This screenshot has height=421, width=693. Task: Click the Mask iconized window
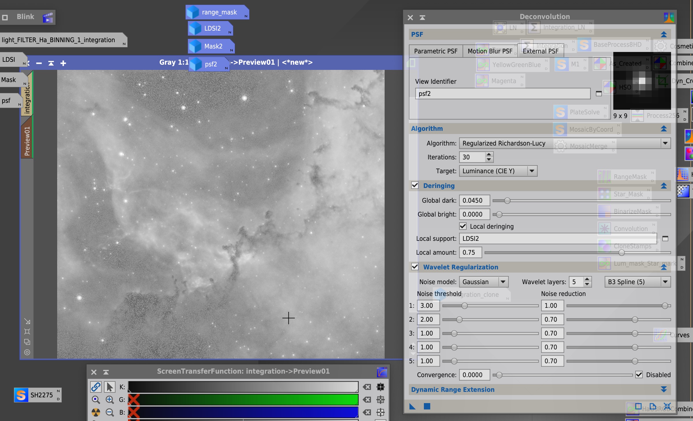(14, 80)
